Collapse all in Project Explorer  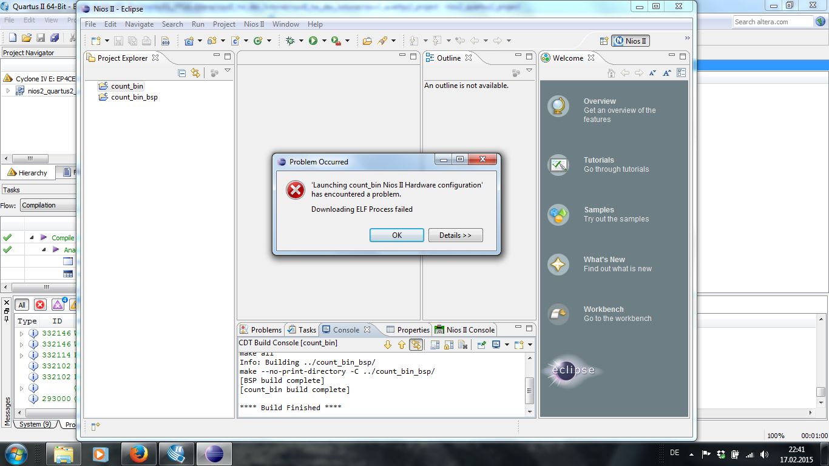(182, 73)
